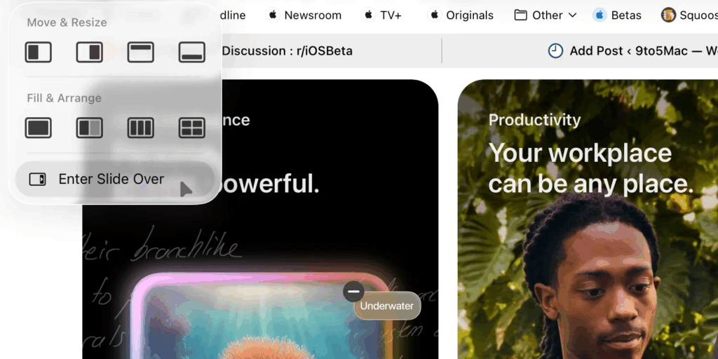
Task: Fill entire screen with the window
Action: pyautogui.click(x=39, y=128)
